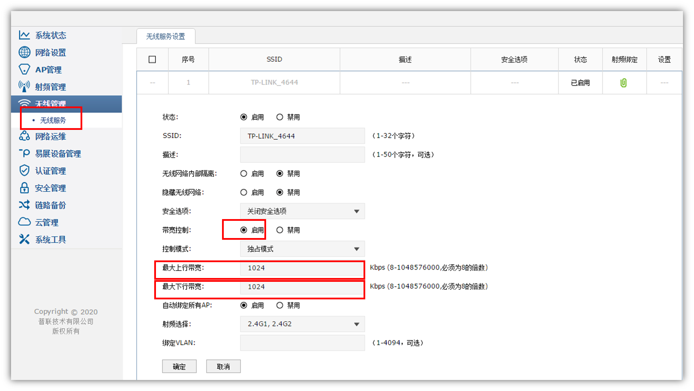Click 序号 column header
Viewport: 694px width, 391px height.
coord(188,60)
